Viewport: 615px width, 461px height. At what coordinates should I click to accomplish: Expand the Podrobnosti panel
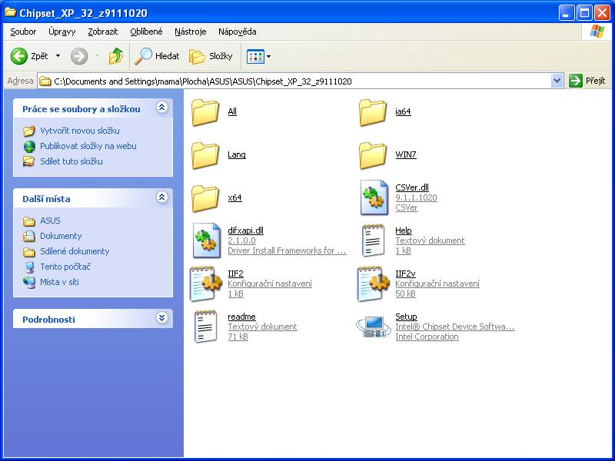[161, 318]
